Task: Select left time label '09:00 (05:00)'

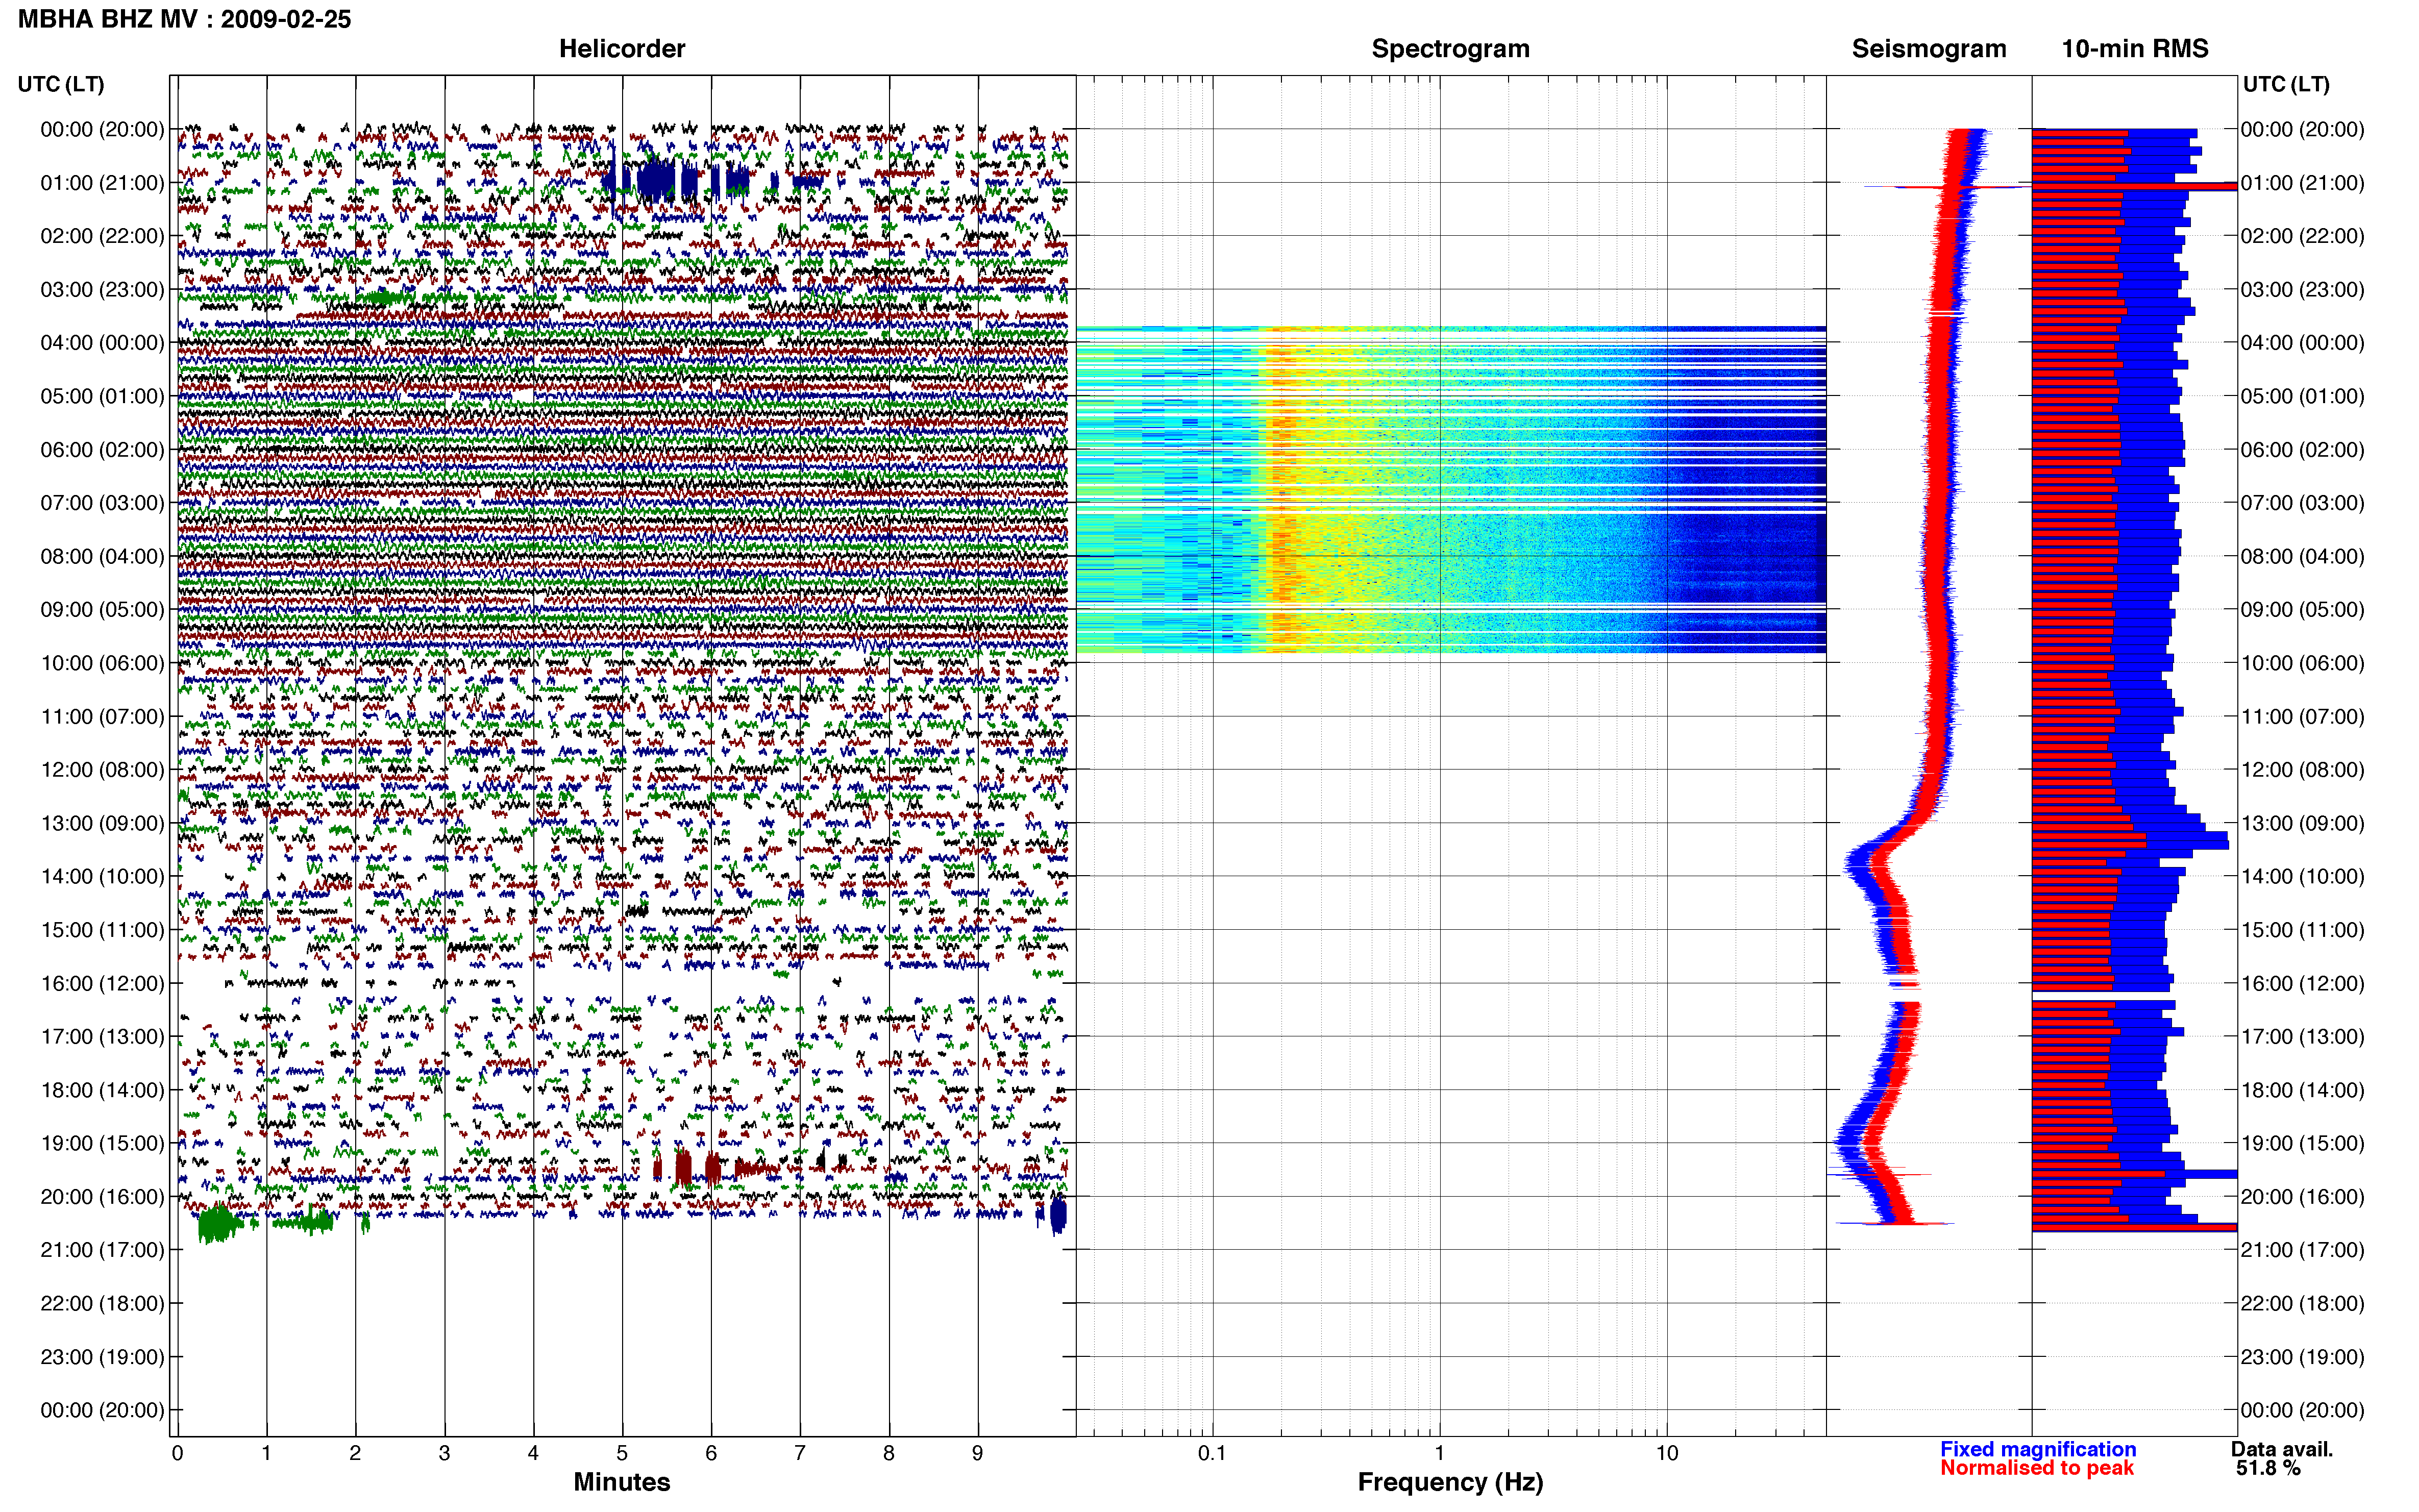Action: coord(102,610)
